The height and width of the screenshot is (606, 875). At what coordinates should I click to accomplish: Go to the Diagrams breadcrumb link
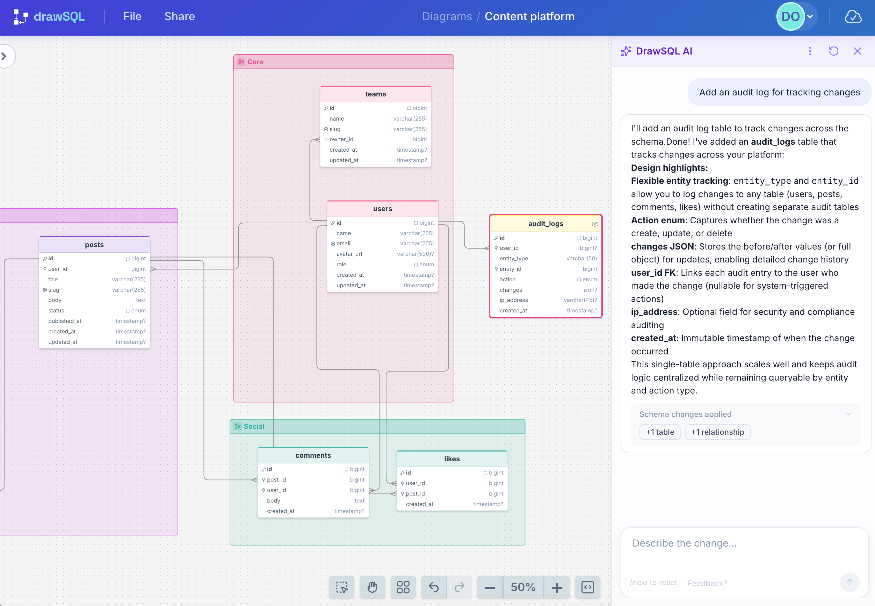tap(447, 17)
